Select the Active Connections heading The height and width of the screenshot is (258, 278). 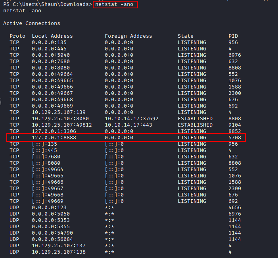(x=32, y=23)
